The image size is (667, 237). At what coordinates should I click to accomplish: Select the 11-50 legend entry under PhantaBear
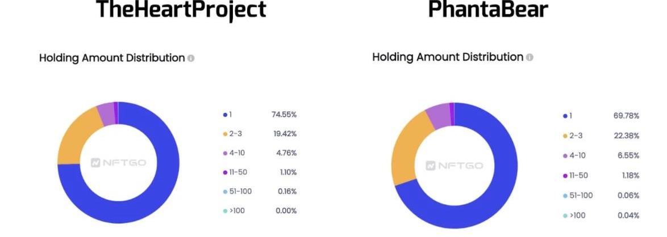(576, 175)
